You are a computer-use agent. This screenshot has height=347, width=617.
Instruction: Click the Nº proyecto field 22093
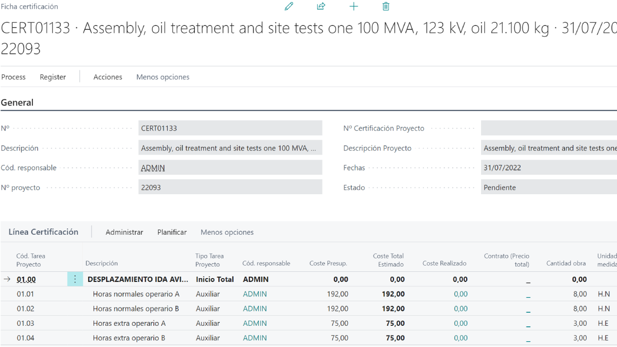230,187
